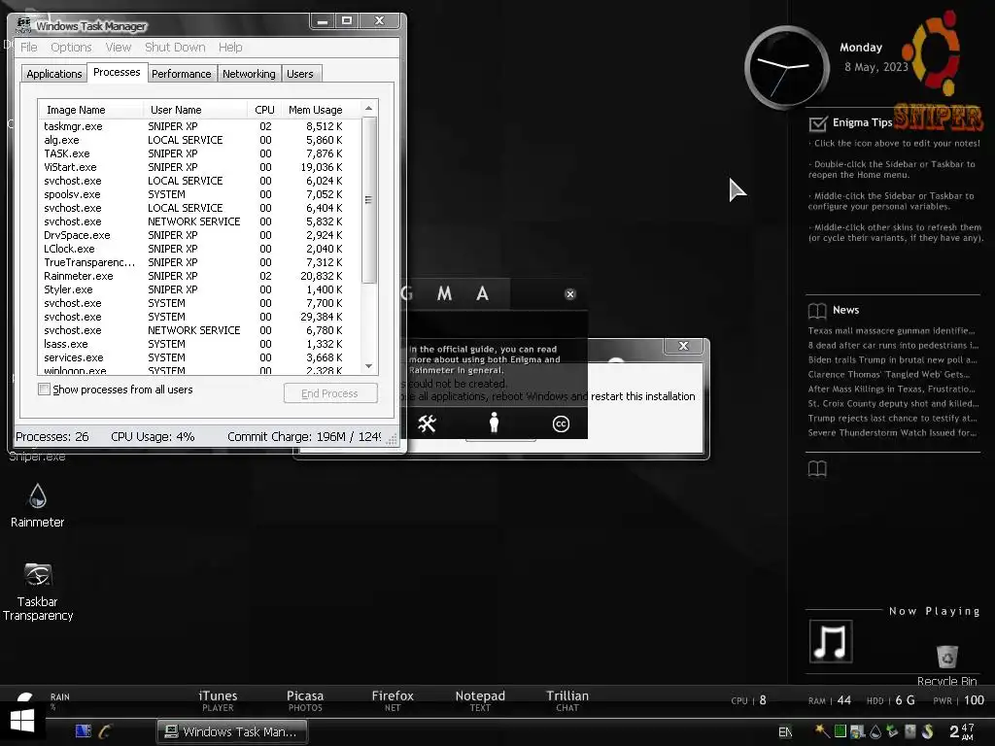
Task: Enable Show processes from all users
Action: [44, 390]
